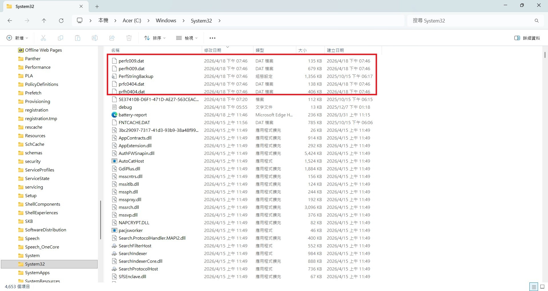548x291 pixels.
Task: Select the SearchIndexer application icon
Action: point(114,253)
